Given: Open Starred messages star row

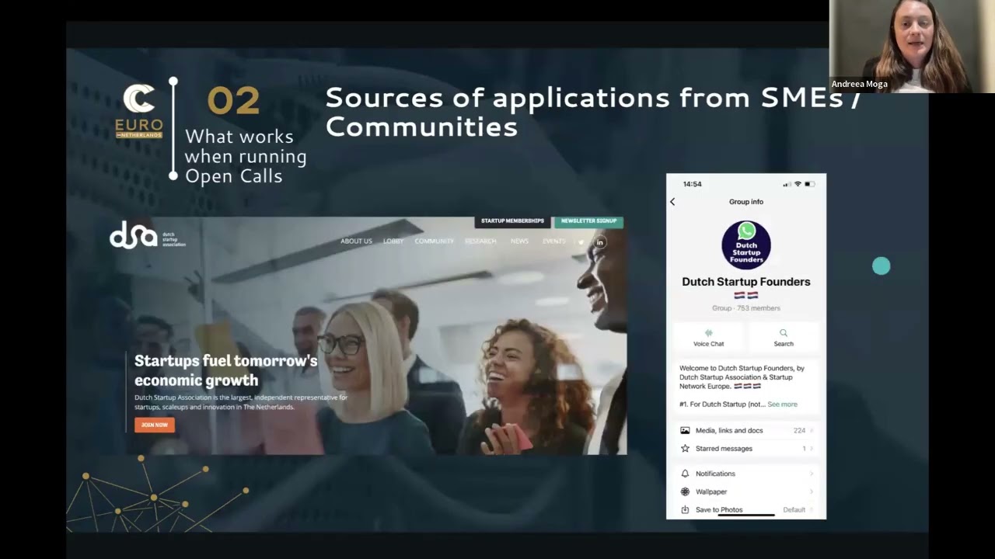Looking at the screenshot, I should click(x=746, y=448).
